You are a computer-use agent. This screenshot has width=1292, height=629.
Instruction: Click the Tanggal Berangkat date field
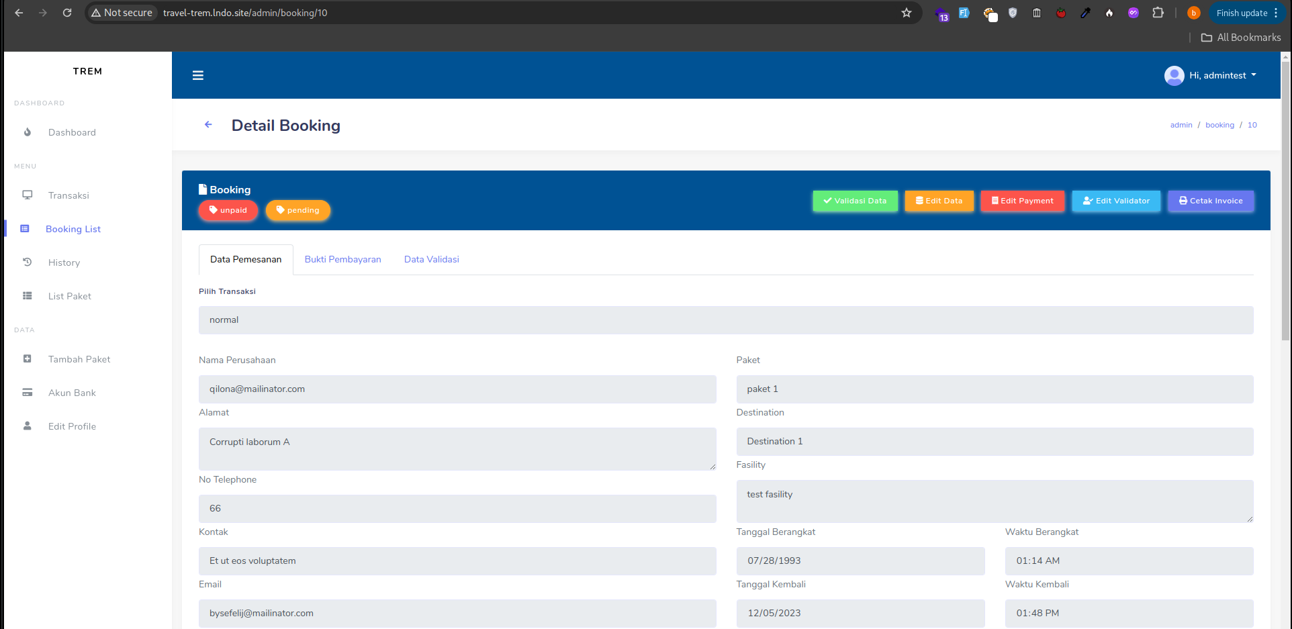(x=860, y=561)
